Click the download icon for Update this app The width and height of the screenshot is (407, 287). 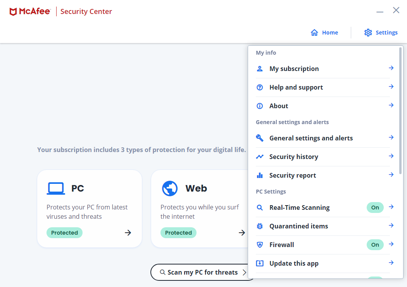(x=260, y=263)
